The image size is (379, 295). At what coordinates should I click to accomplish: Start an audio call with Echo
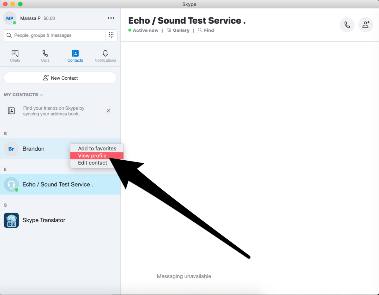click(x=347, y=25)
